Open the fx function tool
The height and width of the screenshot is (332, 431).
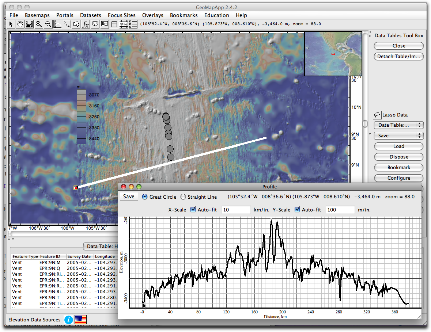coord(86,24)
